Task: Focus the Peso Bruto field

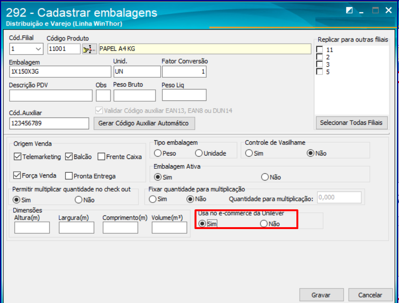Action: tap(135, 96)
